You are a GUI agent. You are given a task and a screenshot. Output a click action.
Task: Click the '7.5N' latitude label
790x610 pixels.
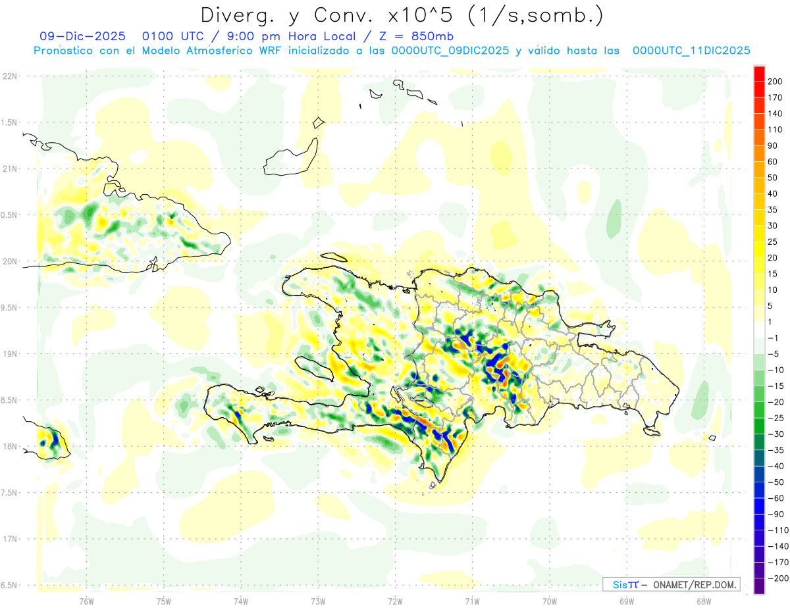[9, 492]
